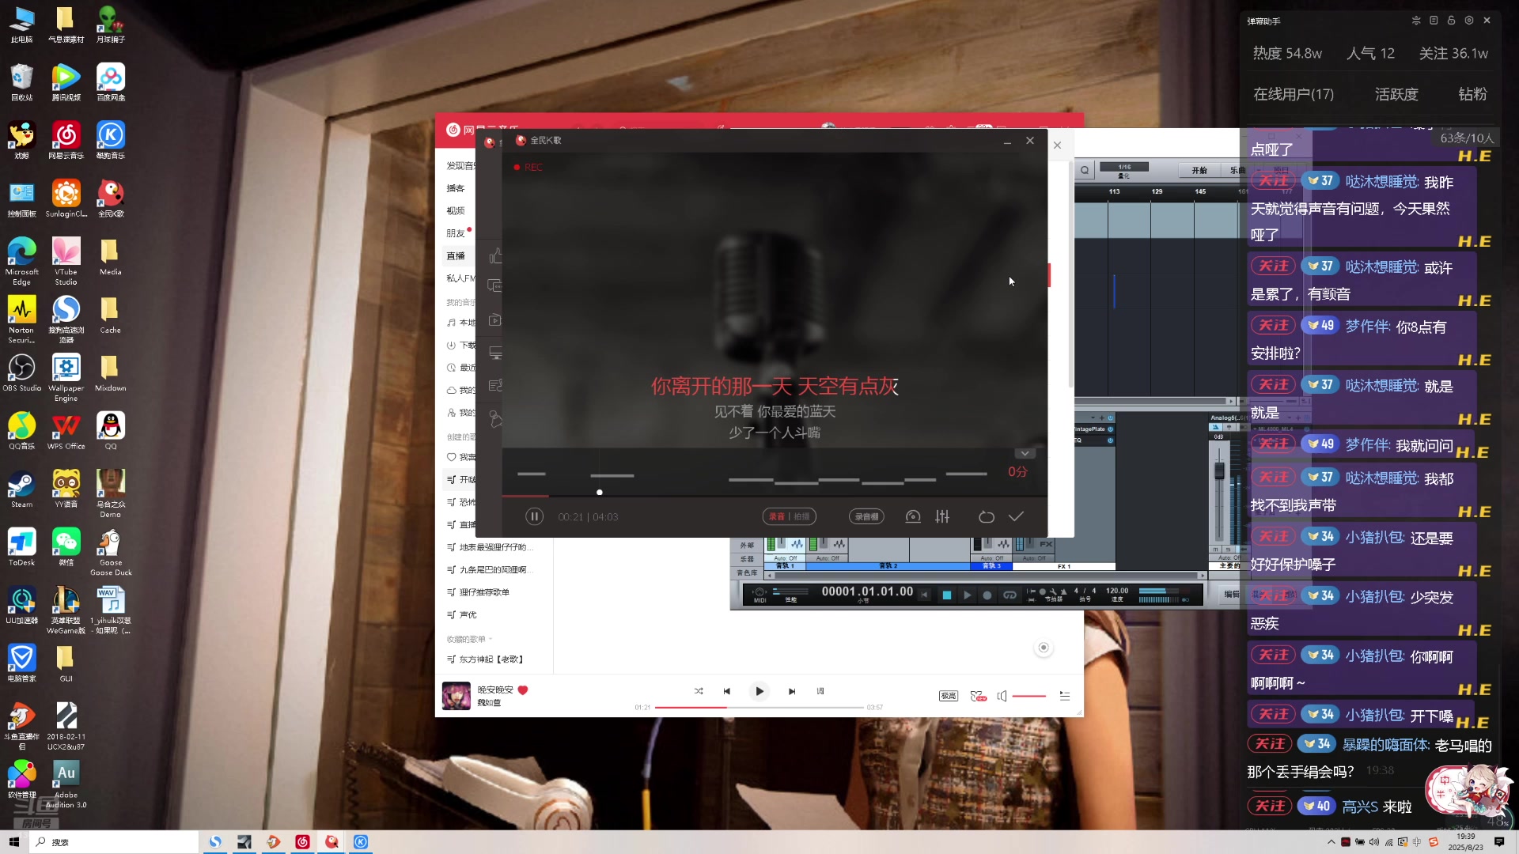1519x854 pixels.
Task: Open the Goose Goose Duck desktop icon
Action: (111, 551)
